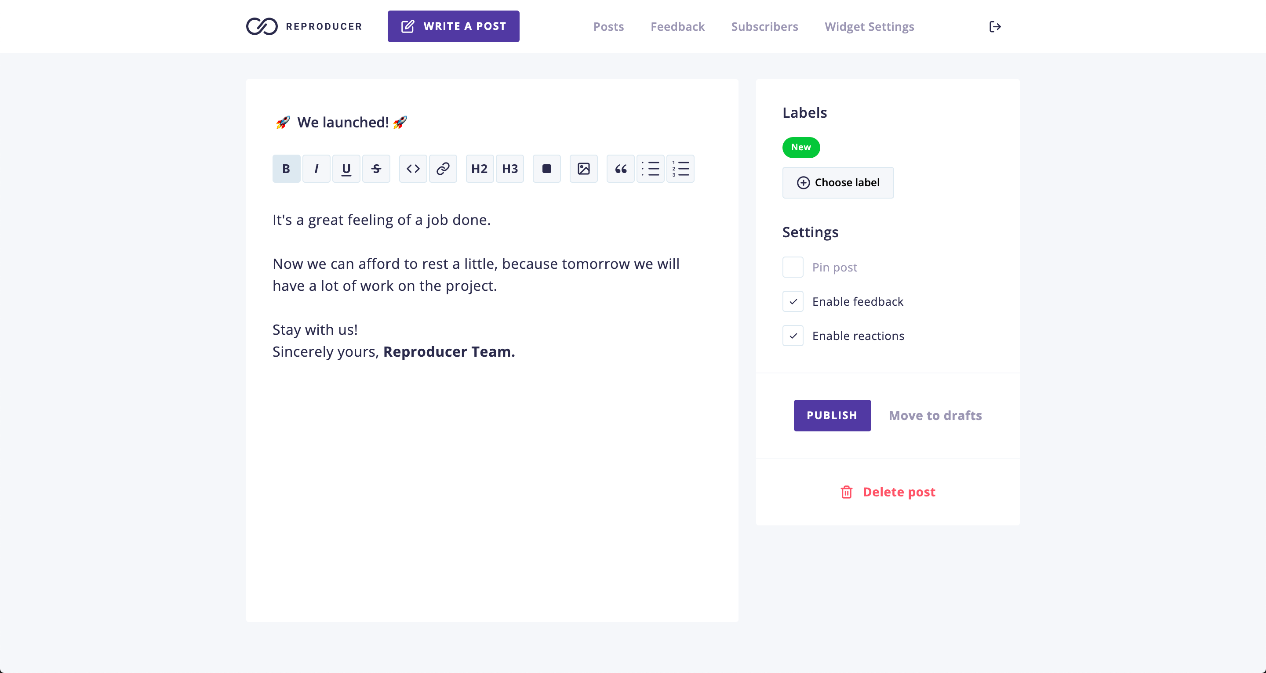Viewport: 1266px width, 673px height.
Task: Go to Widget Settings
Action: click(x=869, y=26)
